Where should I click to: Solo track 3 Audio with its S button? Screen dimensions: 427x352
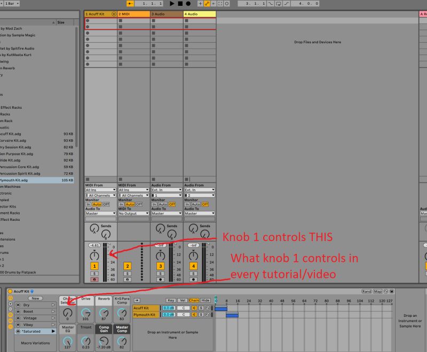tap(160, 274)
